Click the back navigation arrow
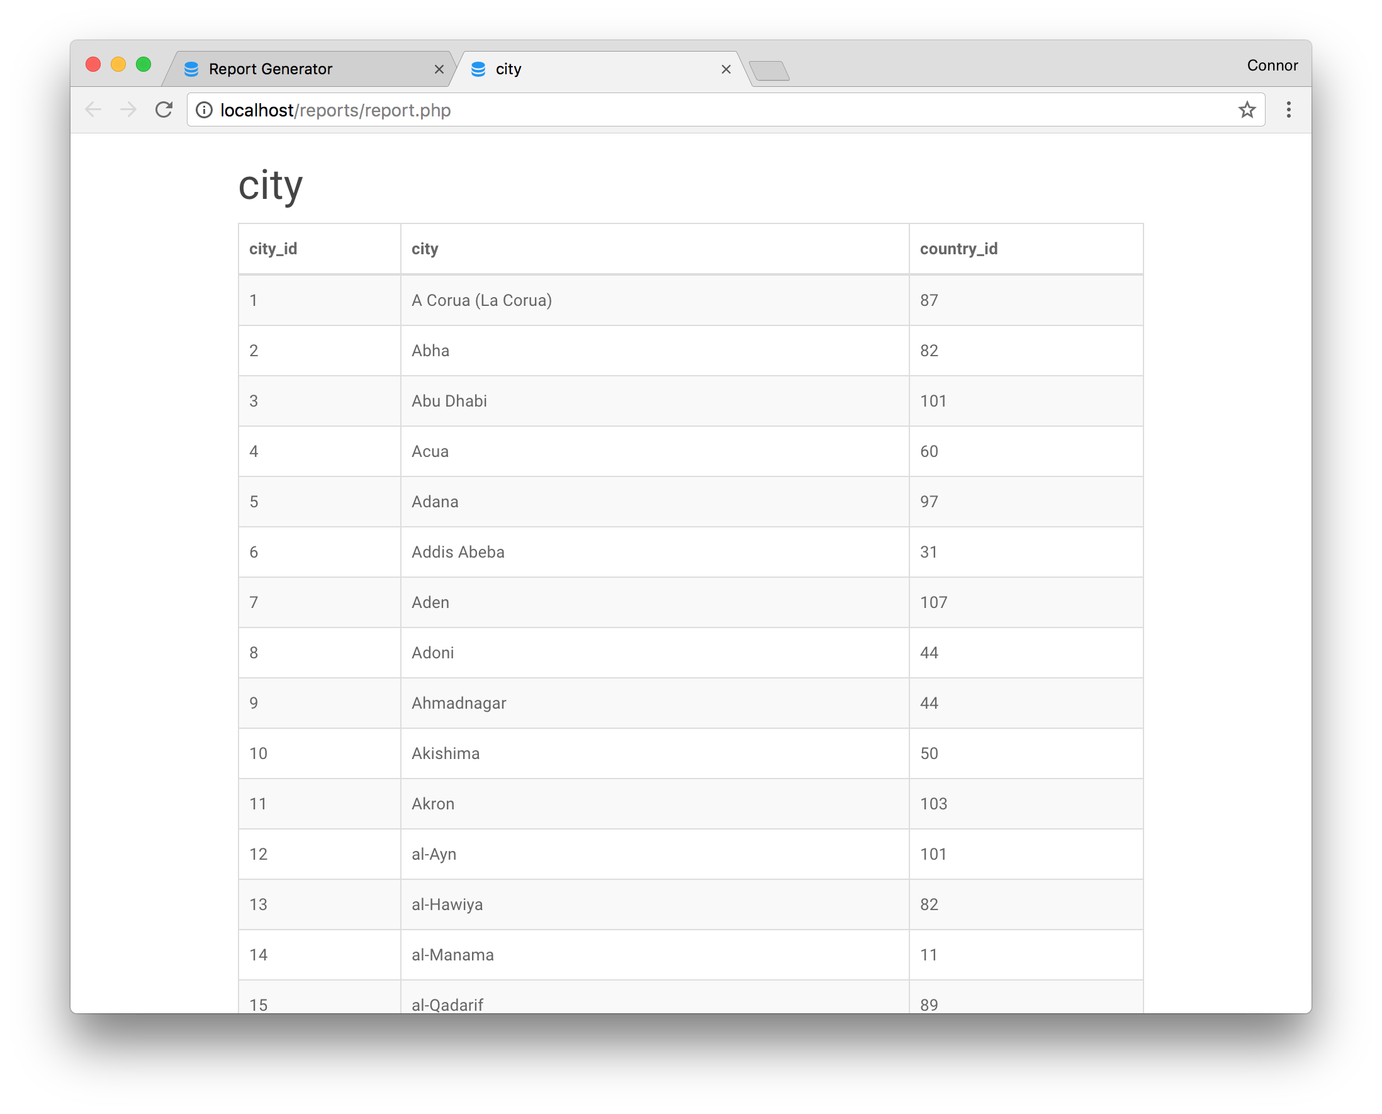1382x1114 pixels. 94,110
